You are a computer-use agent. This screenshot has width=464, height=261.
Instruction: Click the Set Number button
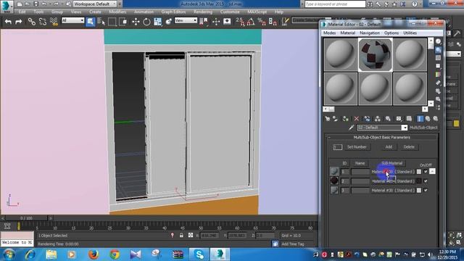point(357,146)
